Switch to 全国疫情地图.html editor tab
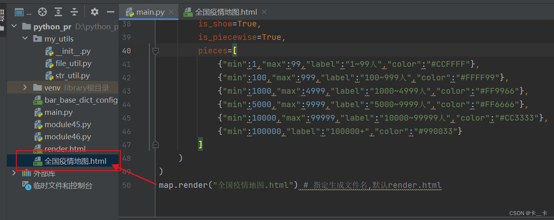Screen dimensions: 554x220 click(226, 12)
